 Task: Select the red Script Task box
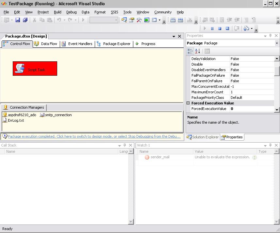click(35, 69)
